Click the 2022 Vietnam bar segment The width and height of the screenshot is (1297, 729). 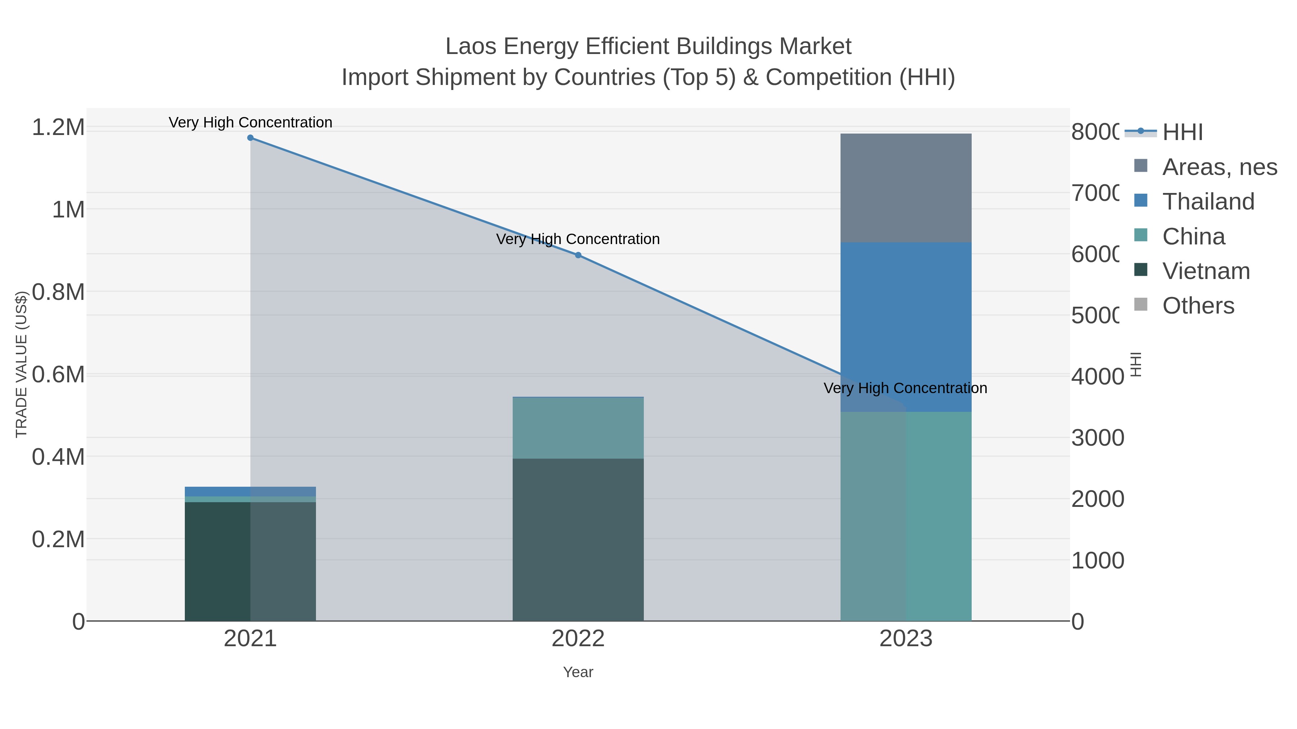[578, 540]
